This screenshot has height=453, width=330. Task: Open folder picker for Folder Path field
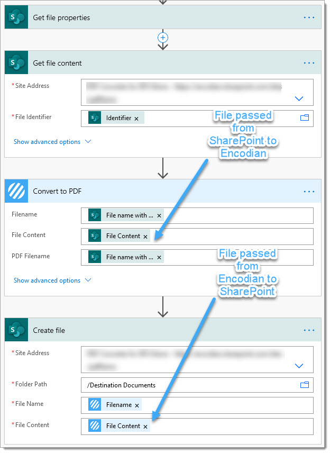(x=305, y=385)
